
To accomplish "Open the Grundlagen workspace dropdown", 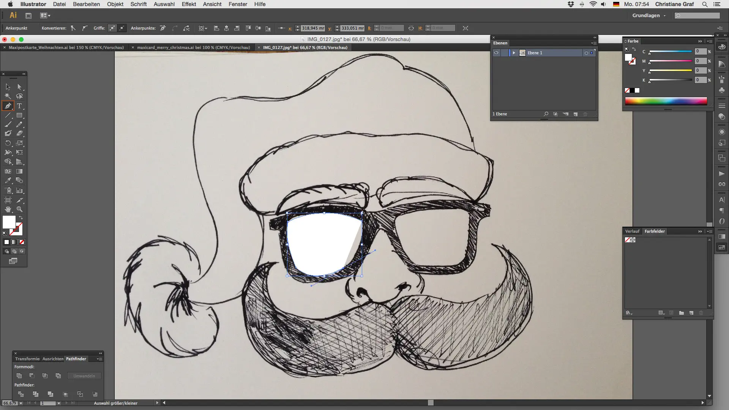I will (649, 16).
